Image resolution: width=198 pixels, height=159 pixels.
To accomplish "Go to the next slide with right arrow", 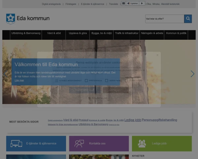I will 192,74.
